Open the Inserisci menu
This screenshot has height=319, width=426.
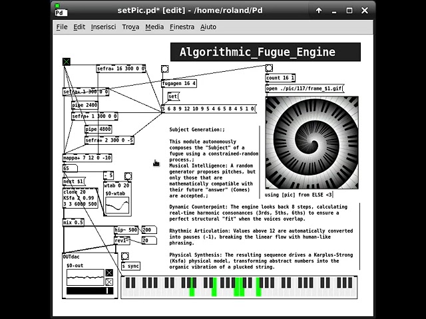(x=103, y=27)
